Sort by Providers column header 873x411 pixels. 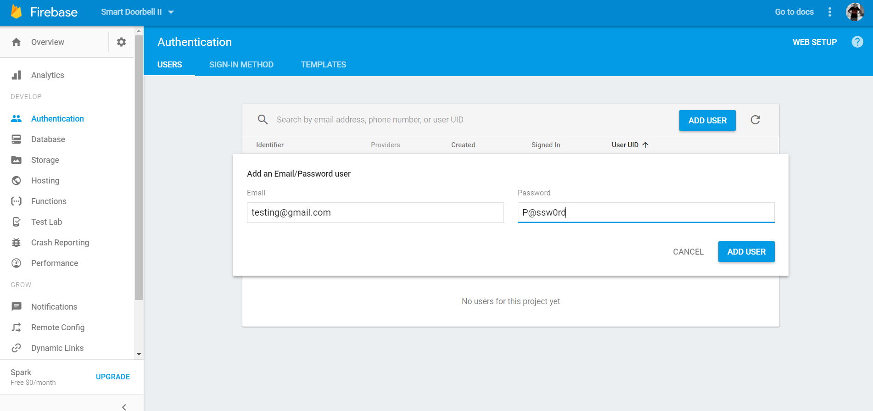pyautogui.click(x=386, y=145)
